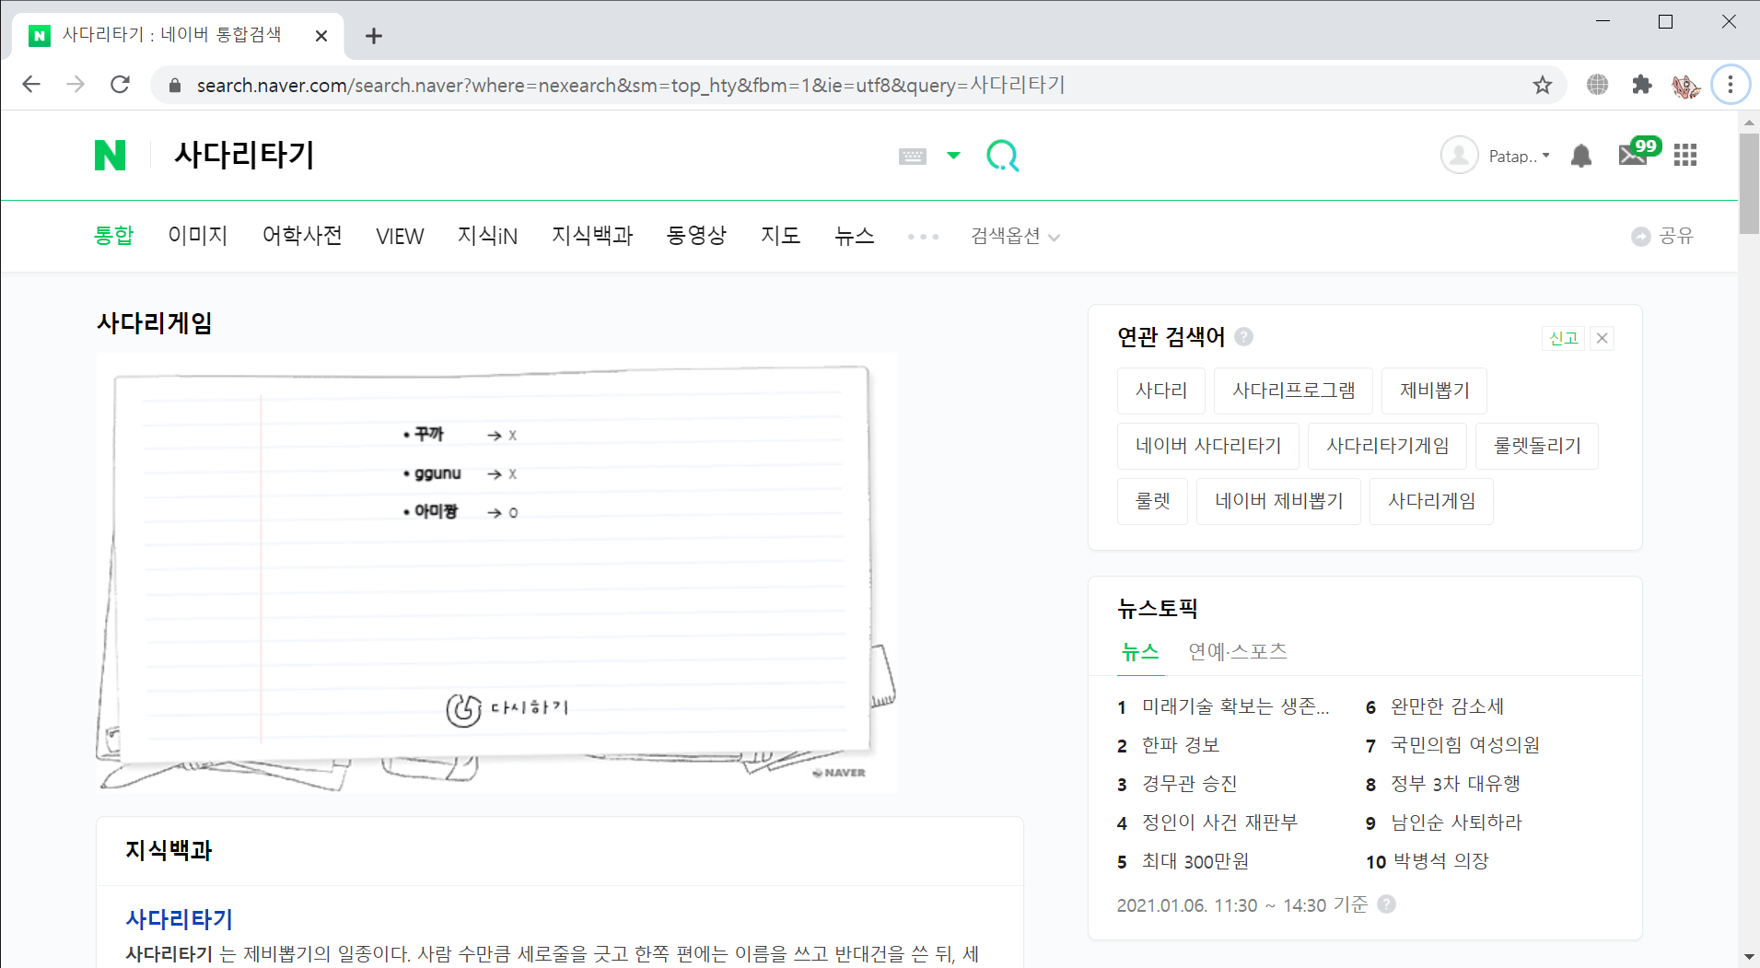The height and width of the screenshot is (968, 1760).
Task: Click the 연관 검색어 help question icon
Action: pyautogui.click(x=1243, y=336)
